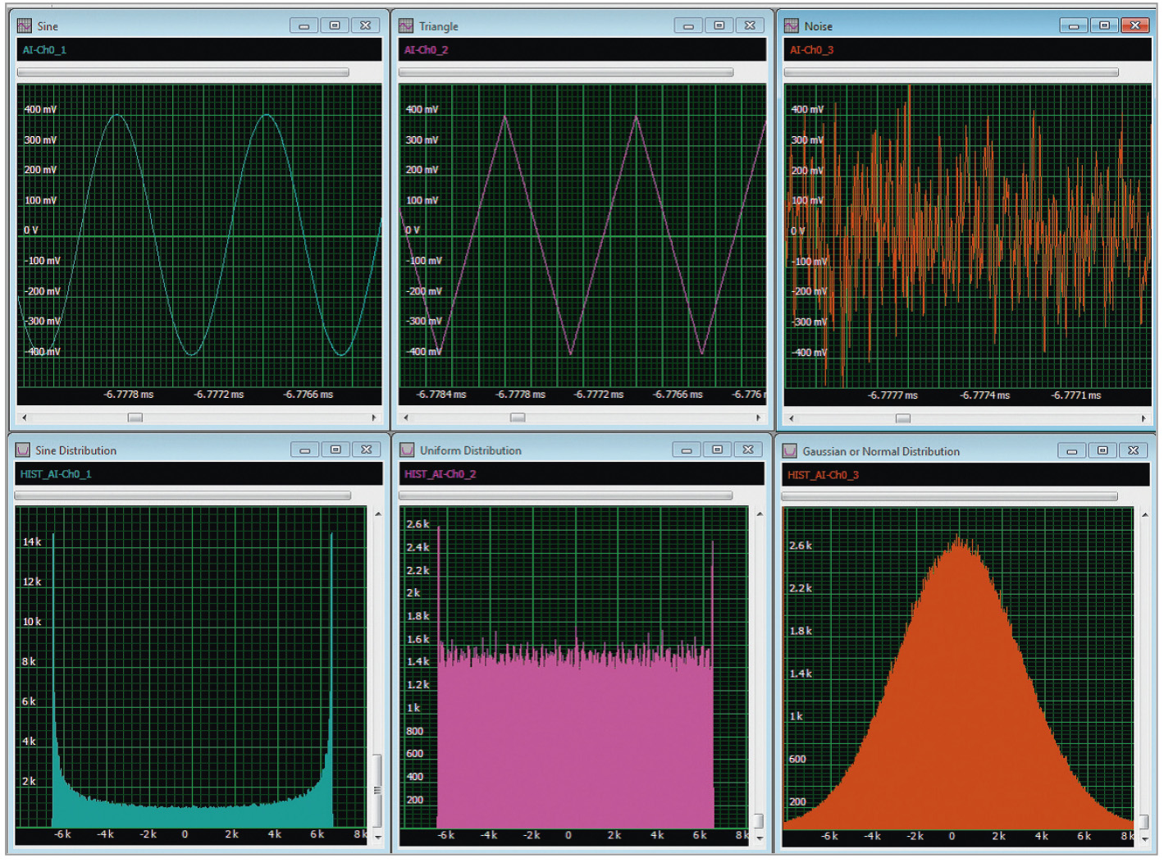Click the Gaussian or Normal Distribution title text
The width and height of the screenshot is (1164, 863).
pos(881,451)
